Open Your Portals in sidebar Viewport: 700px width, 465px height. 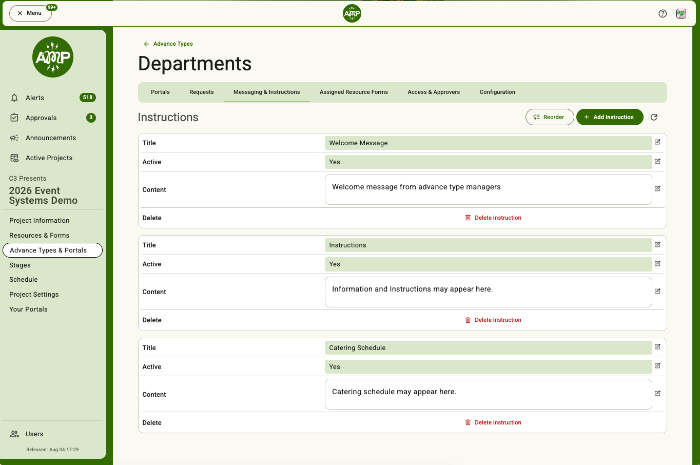coord(28,309)
